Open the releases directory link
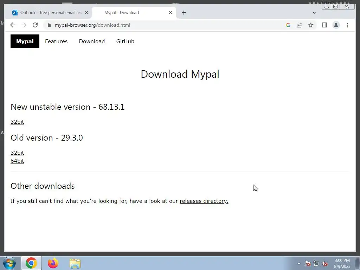 (204, 201)
